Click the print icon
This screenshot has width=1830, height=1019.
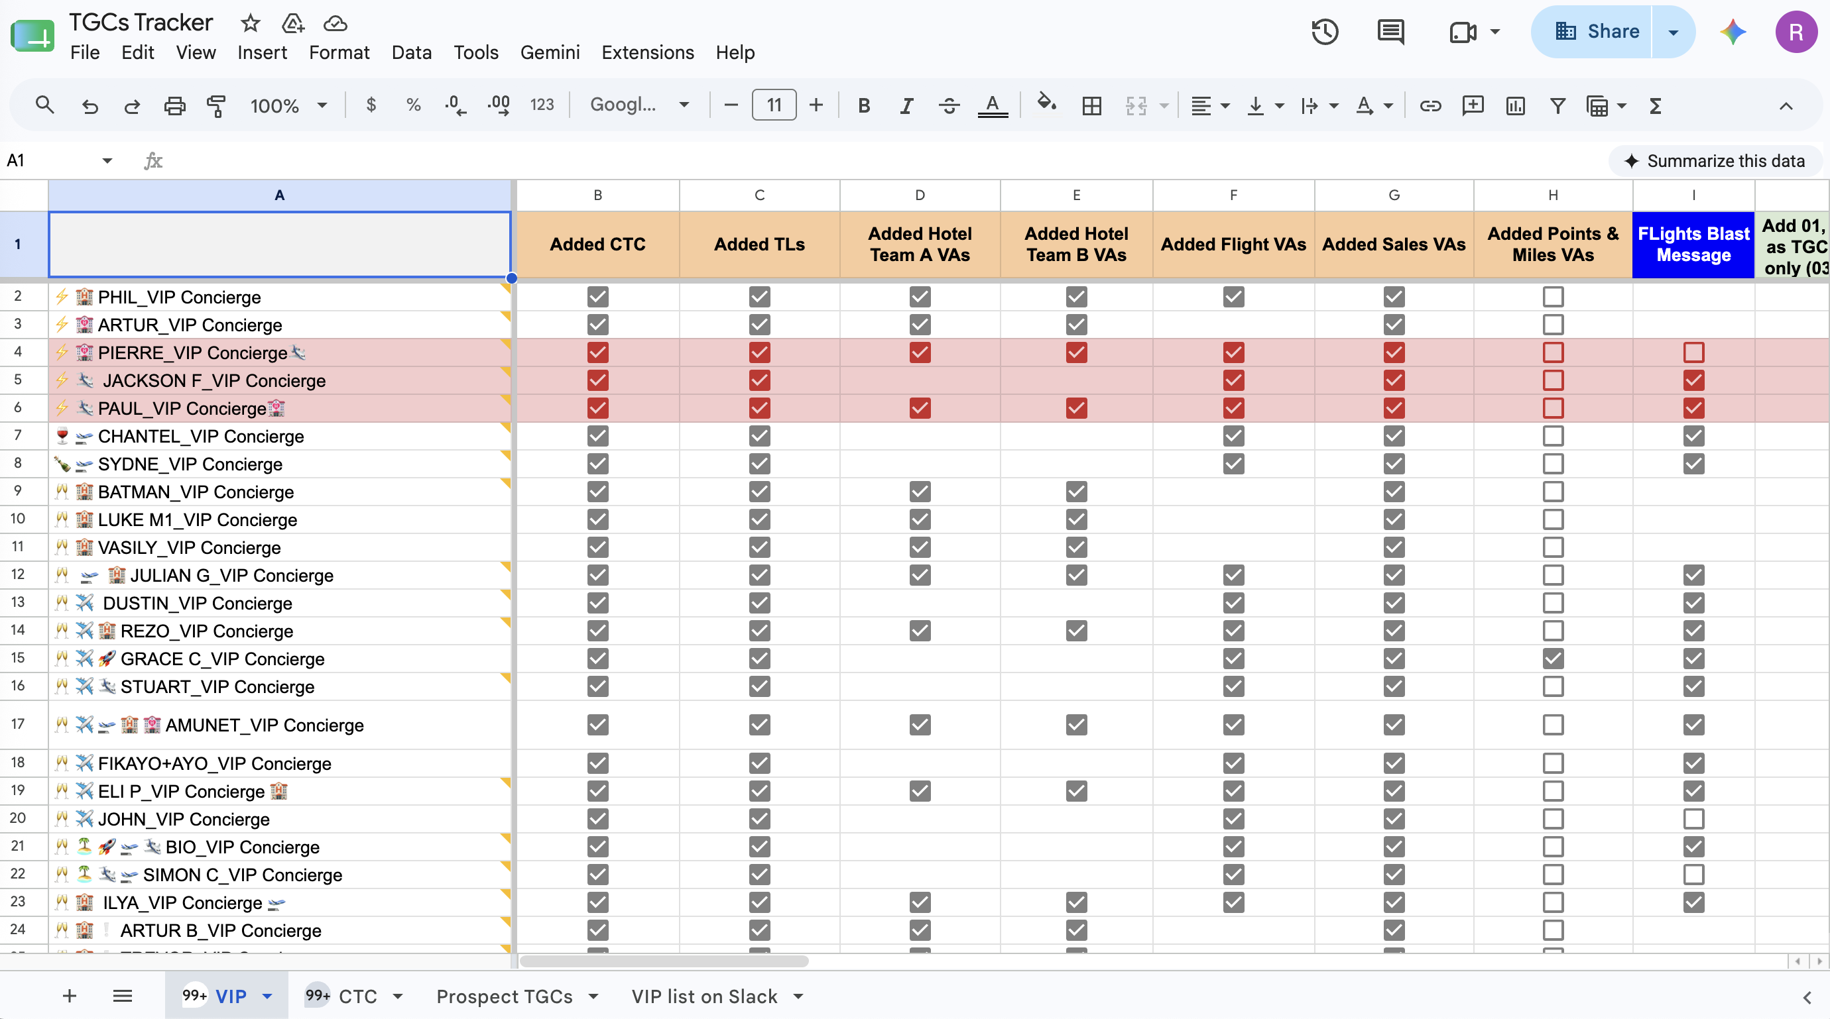(174, 106)
